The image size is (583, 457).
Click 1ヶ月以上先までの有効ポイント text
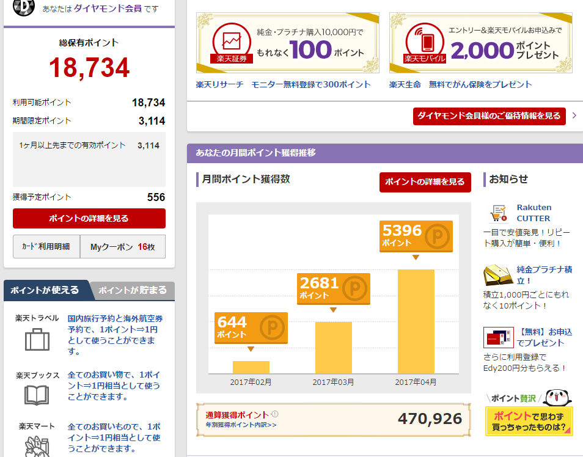click(73, 145)
